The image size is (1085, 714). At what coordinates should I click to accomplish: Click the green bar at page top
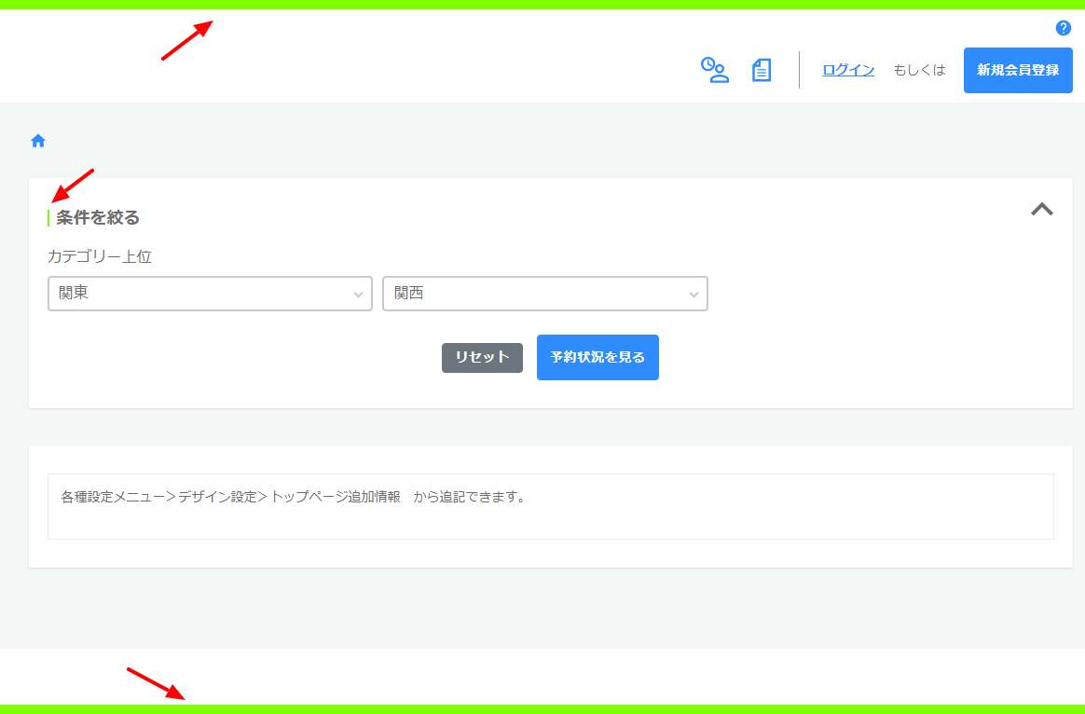coord(542,4)
